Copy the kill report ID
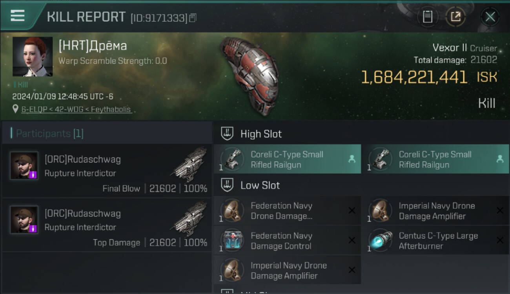 pos(193,18)
